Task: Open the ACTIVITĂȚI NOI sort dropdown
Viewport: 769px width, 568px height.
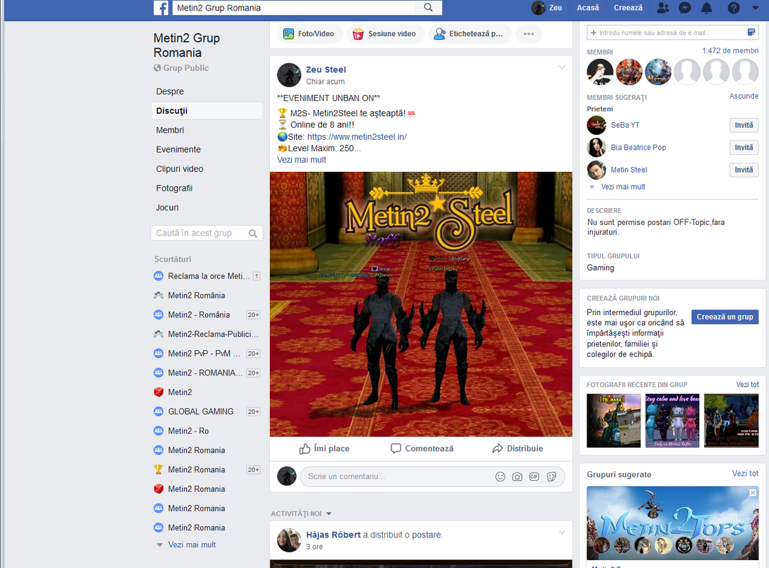Action: [x=301, y=513]
